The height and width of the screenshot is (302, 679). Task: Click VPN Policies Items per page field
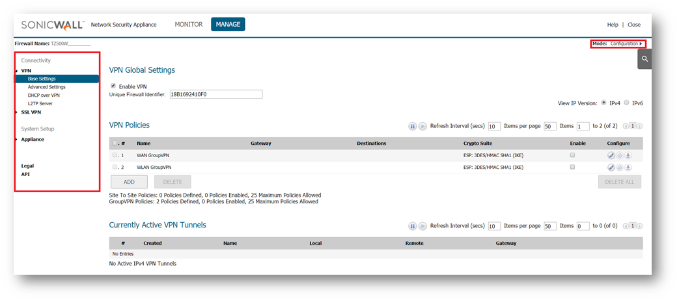(x=550, y=127)
